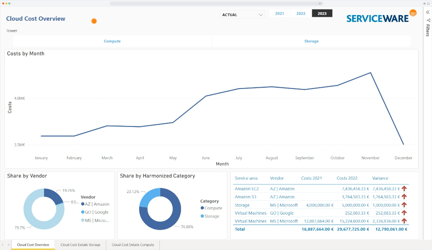The height and width of the screenshot is (250, 432).
Task: Toggle the Storage category in the legend
Action: [x=210, y=216]
